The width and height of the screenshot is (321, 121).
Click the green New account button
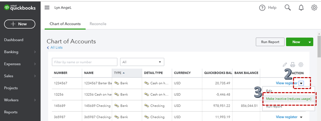296,42
